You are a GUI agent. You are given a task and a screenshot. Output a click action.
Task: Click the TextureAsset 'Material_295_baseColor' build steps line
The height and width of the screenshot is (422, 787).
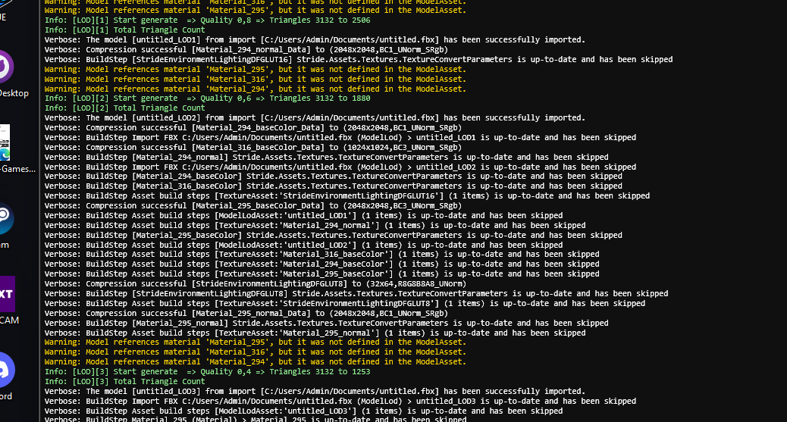click(321, 274)
